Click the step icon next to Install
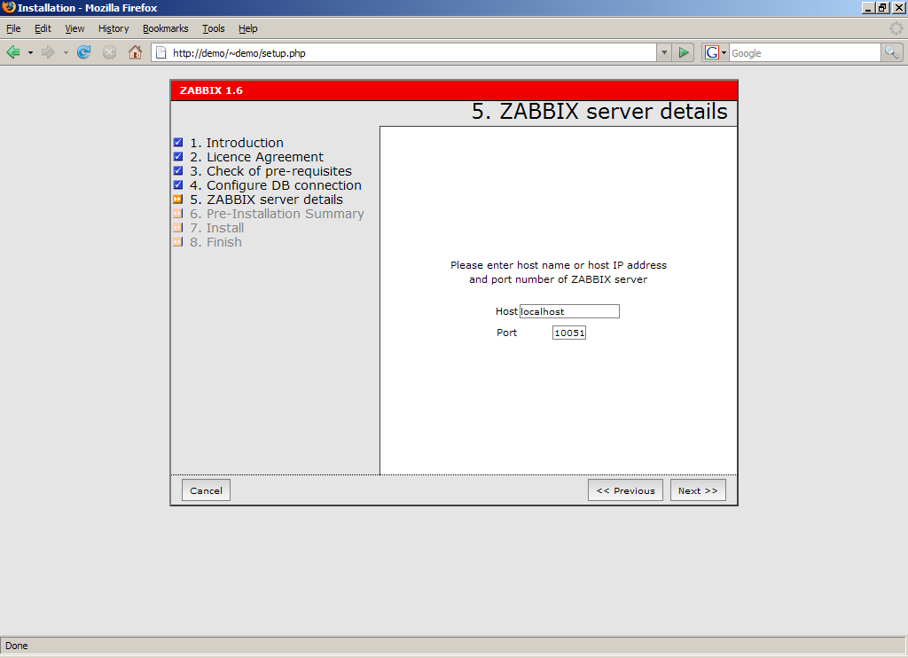908x658 pixels. pyautogui.click(x=177, y=228)
